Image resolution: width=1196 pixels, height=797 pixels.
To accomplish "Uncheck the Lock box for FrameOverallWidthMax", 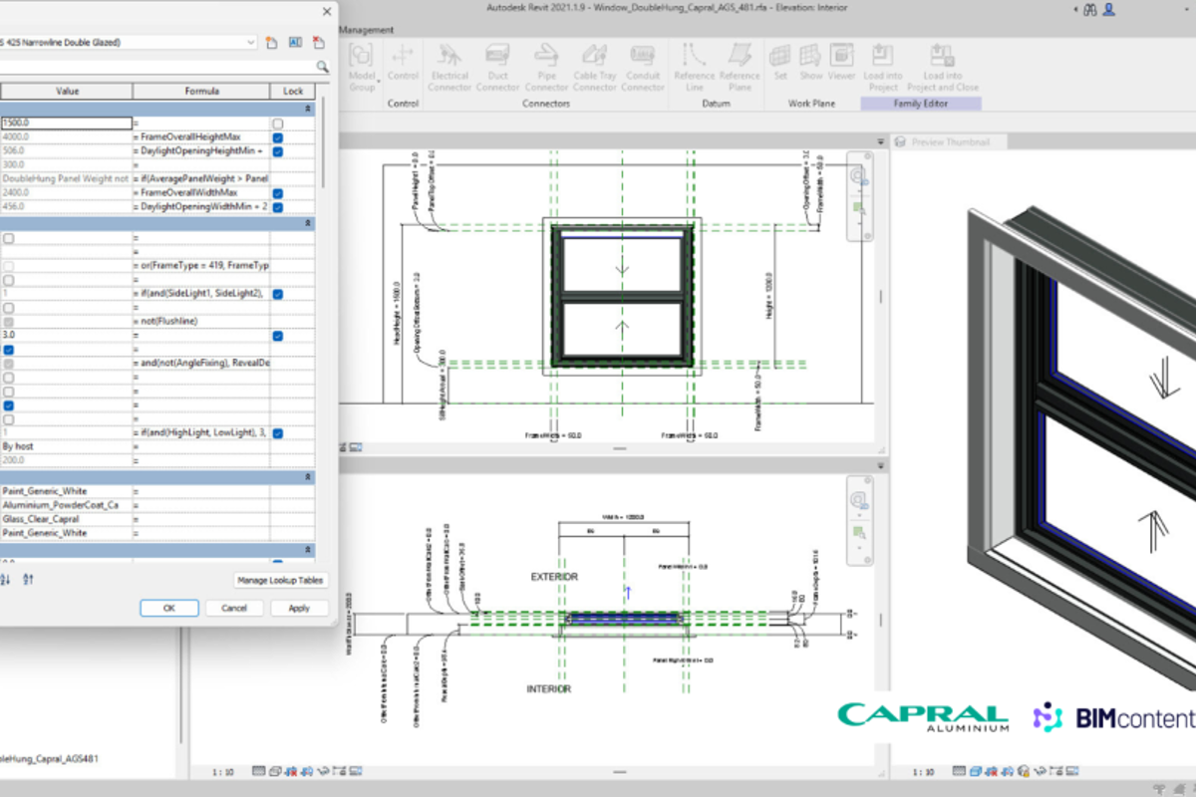I will 278,193.
